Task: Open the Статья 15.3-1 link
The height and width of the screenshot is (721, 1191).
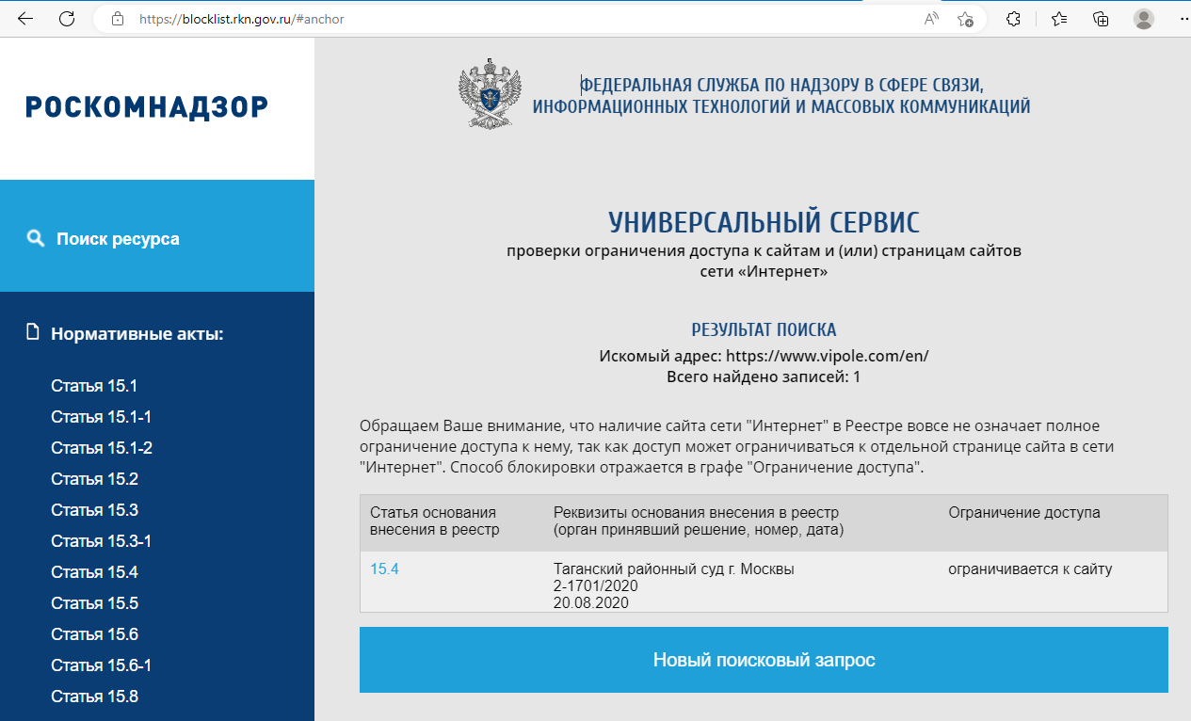Action: 101,541
